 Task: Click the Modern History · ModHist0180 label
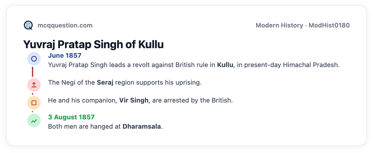click(x=303, y=25)
